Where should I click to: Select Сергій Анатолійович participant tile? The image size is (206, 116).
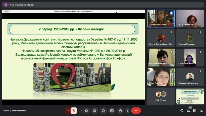point(161,38)
